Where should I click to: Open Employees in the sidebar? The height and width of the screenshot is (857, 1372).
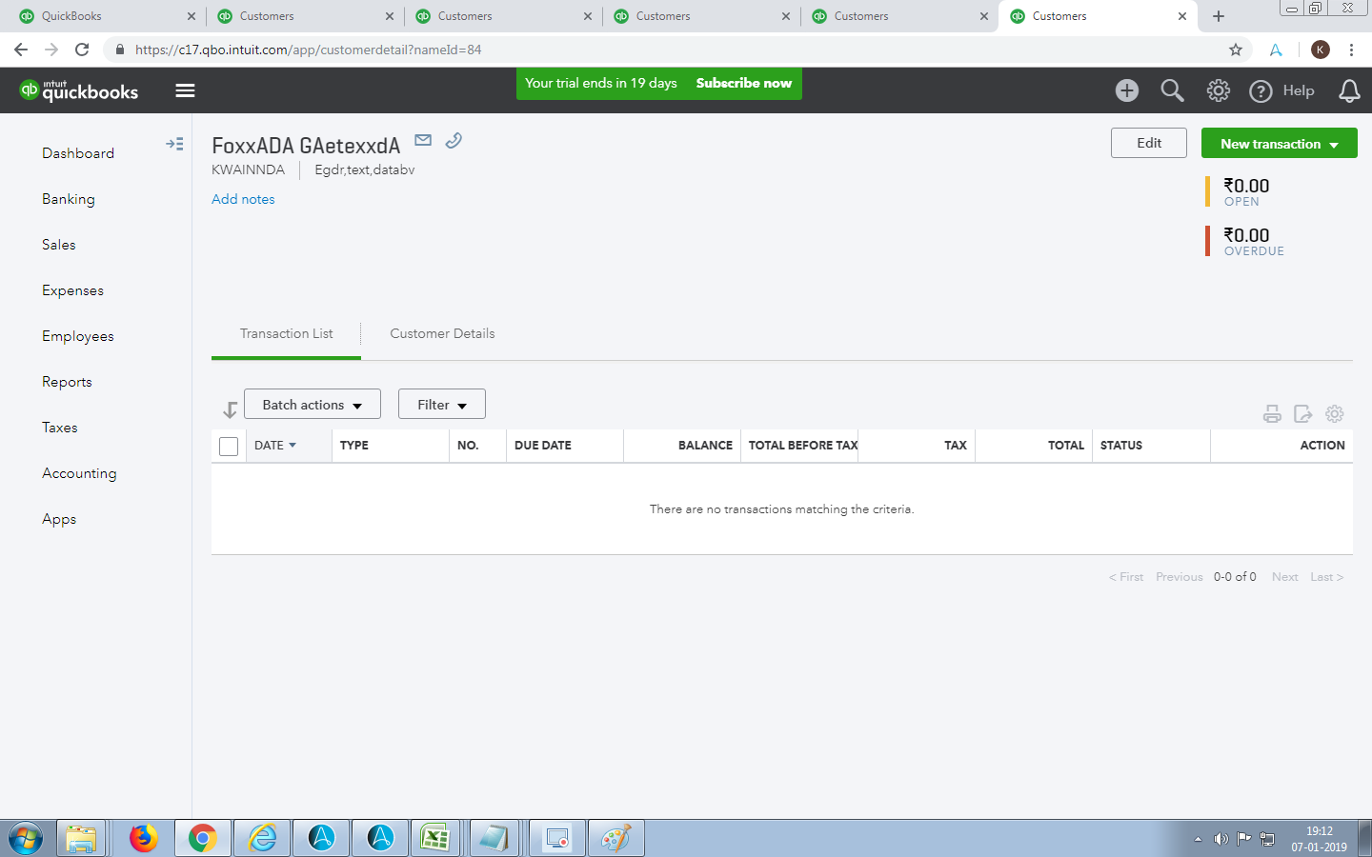(78, 336)
